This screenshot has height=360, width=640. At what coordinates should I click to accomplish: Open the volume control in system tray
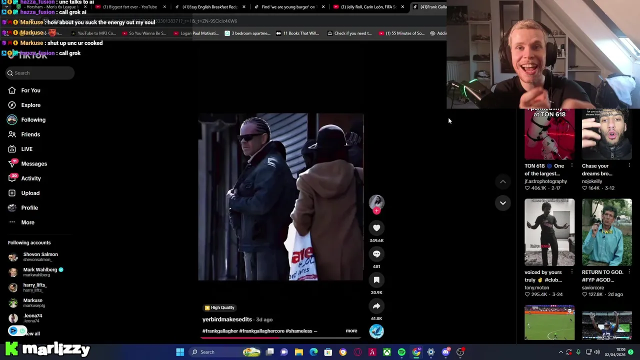click(597, 352)
